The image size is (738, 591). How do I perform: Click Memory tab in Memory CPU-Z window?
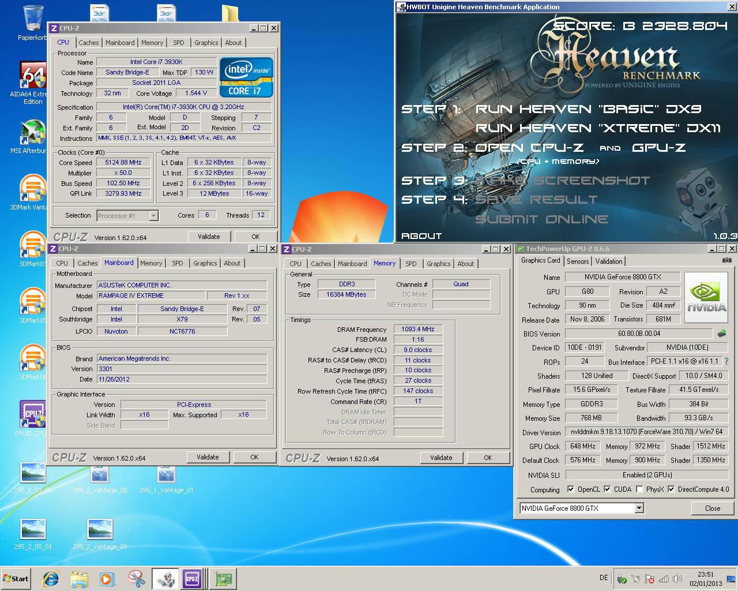click(385, 263)
